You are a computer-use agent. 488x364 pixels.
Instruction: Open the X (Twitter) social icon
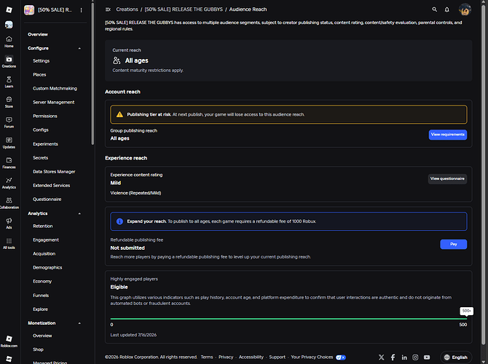pyautogui.click(x=381, y=357)
